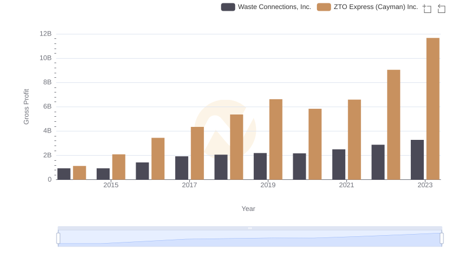This screenshot has width=452, height=260.
Task: Click the Waste Connections bar for 2016
Action: pyautogui.click(x=142, y=171)
